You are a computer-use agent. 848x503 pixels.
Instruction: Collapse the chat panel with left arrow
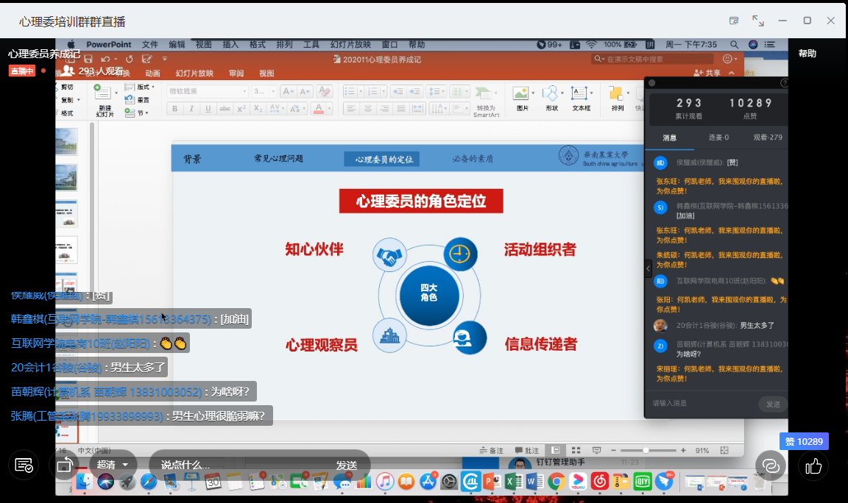coord(648,269)
